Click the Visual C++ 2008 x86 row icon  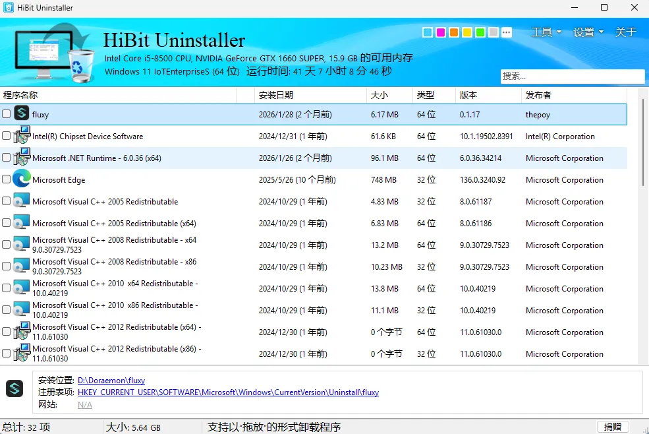tap(22, 265)
